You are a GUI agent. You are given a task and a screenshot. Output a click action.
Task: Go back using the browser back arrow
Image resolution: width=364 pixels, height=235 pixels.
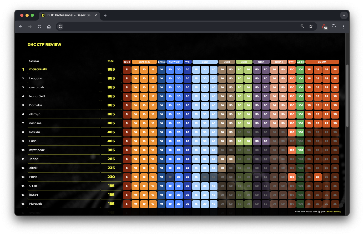pyautogui.click(x=21, y=27)
